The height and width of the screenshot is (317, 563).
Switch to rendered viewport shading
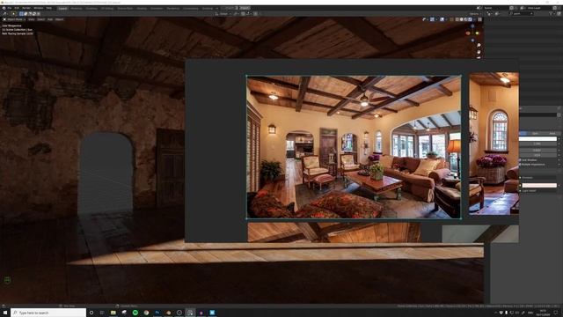[x=470, y=19]
